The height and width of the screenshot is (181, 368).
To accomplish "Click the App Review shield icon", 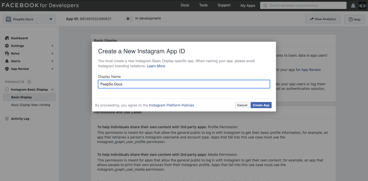I will [x=7, y=69].
